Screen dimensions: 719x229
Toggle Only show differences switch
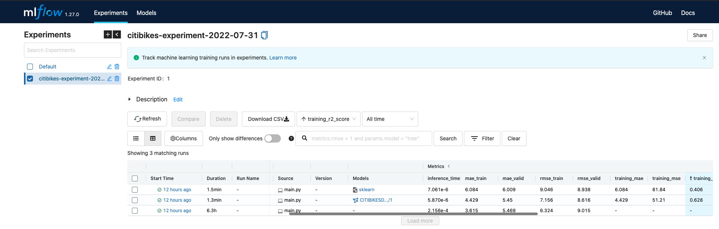pos(273,138)
